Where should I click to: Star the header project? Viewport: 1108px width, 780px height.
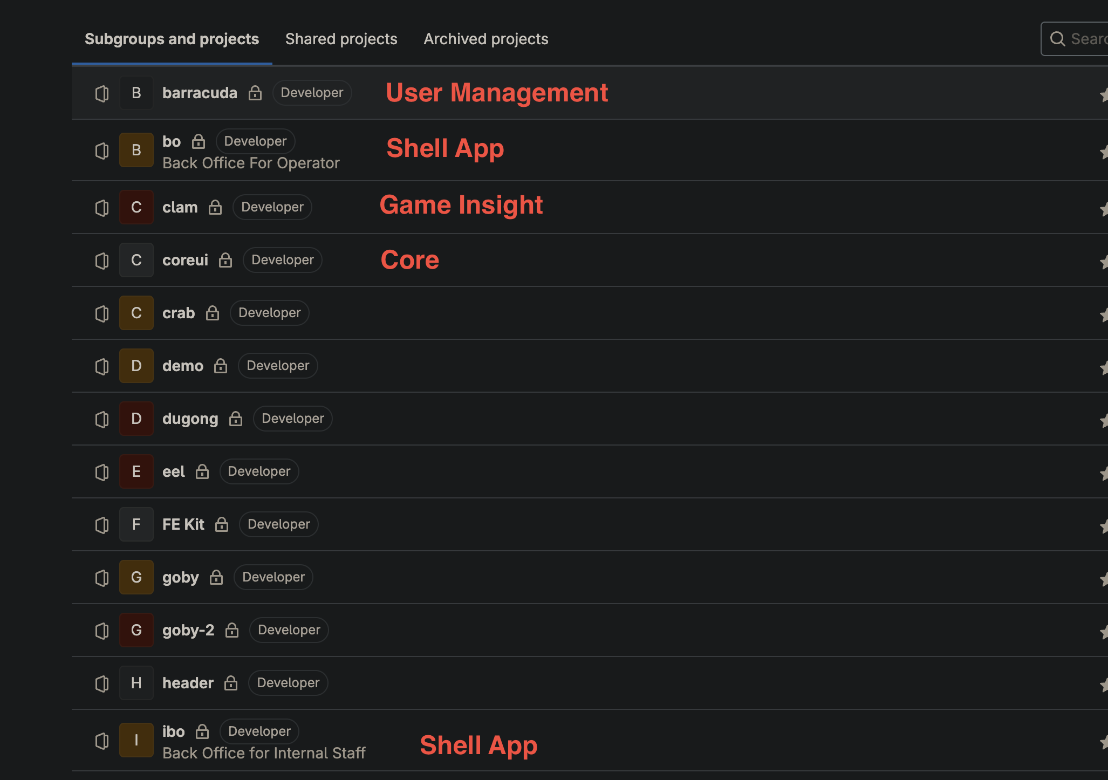coord(1104,685)
